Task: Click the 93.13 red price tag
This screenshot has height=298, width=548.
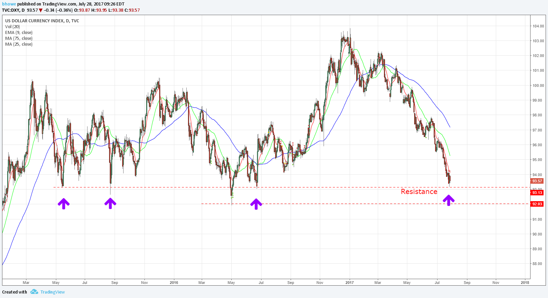Action: click(x=537, y=193)
